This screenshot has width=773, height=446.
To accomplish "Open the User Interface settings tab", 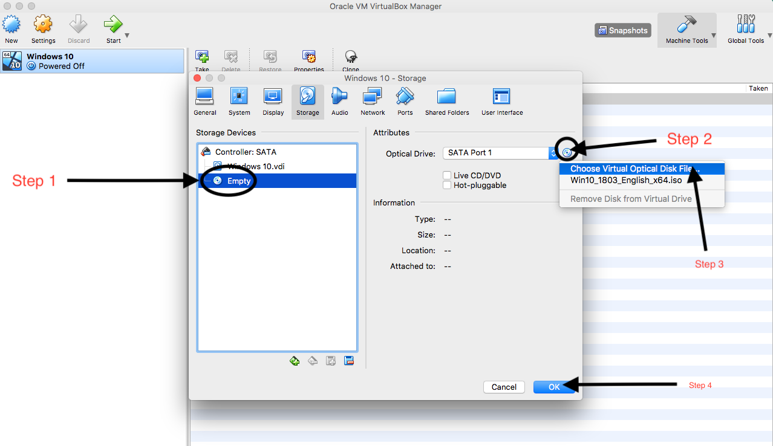I will 502,102.
